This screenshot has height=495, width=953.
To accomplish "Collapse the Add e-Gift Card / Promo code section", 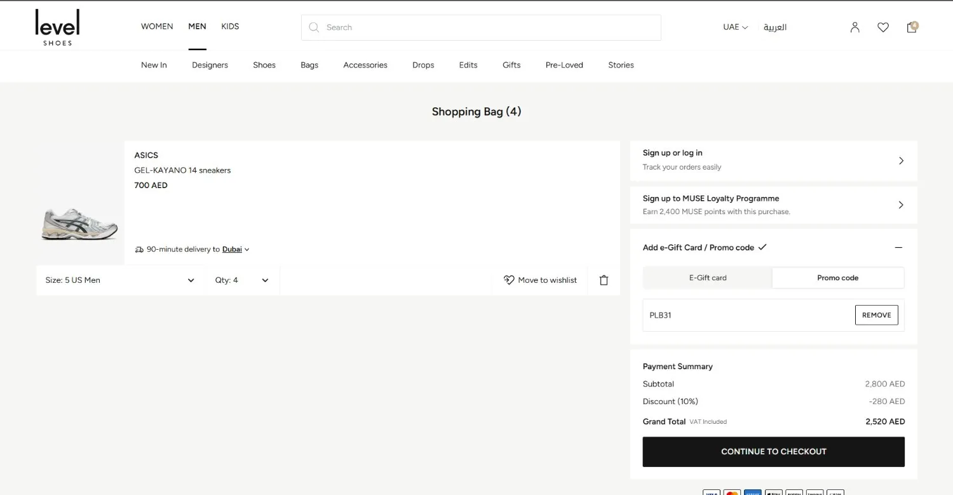I will 898,248.
